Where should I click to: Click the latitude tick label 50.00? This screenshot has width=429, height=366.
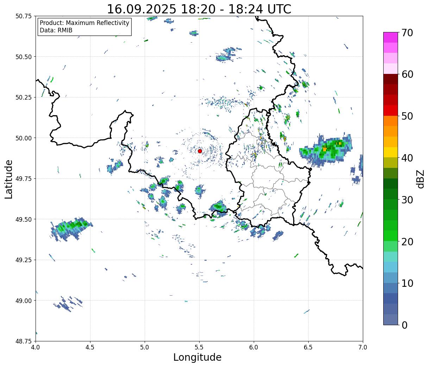24,138
